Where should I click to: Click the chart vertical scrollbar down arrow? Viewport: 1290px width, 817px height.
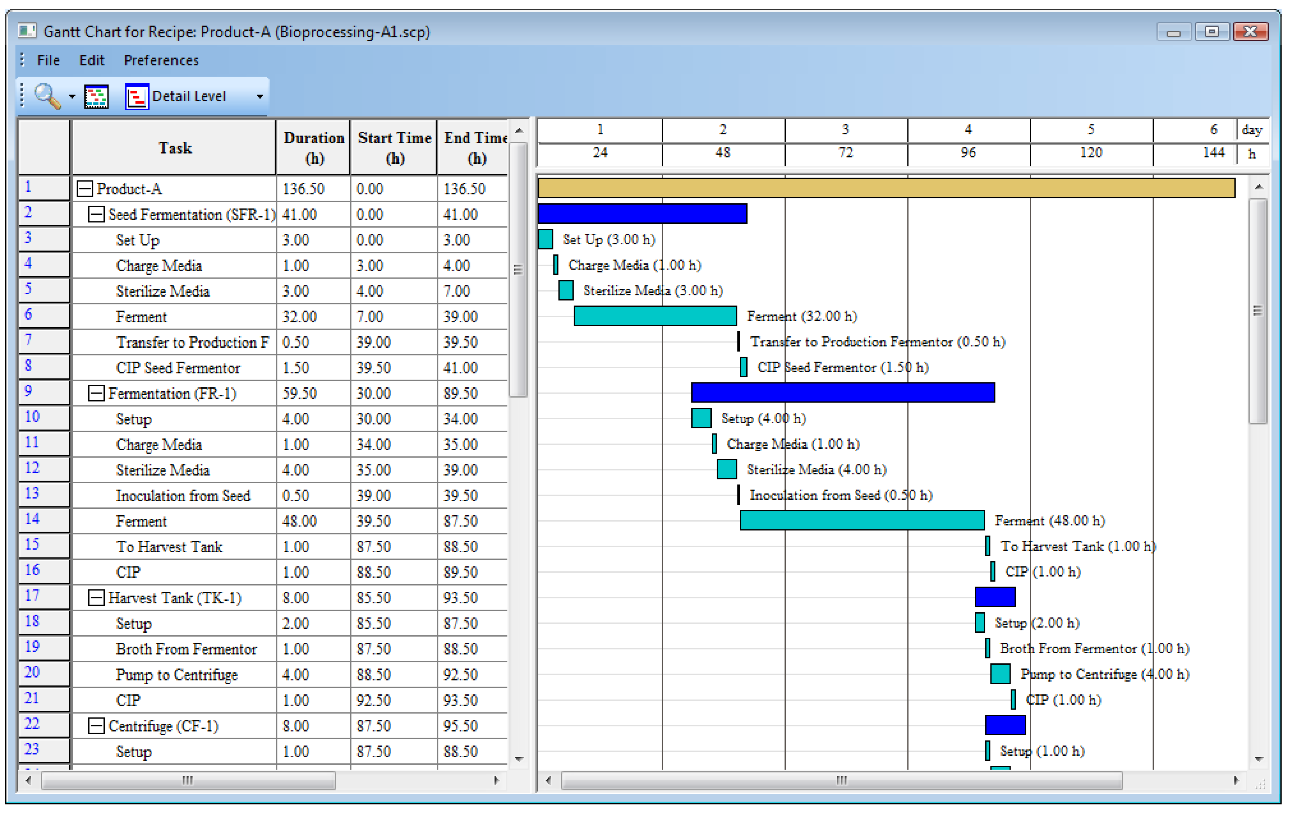[1259, 759]
